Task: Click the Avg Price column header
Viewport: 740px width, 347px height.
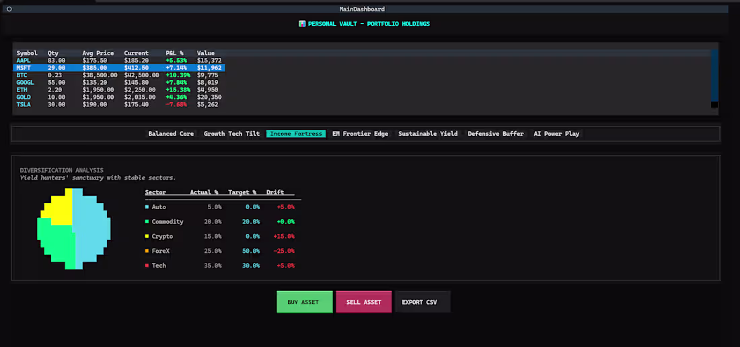Action: coord(98,53)
